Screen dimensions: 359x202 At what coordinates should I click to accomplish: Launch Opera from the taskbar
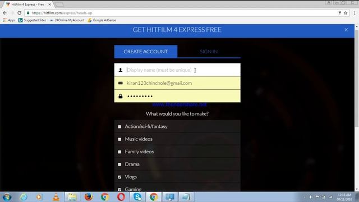point(121,197)
